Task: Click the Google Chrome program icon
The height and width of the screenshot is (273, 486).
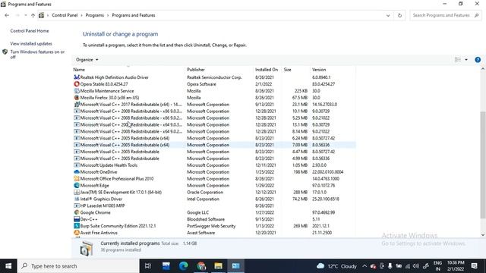Action: (77, 212)
